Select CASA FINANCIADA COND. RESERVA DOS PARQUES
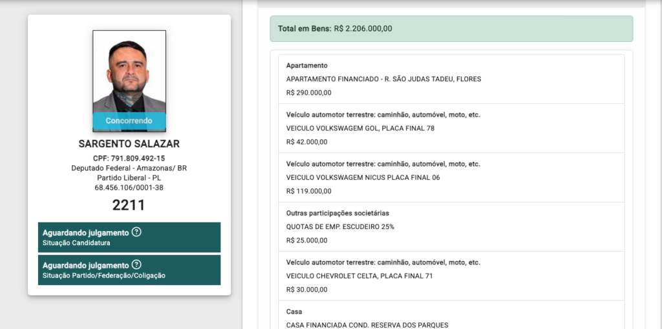The height and width of the screenshot is (329, 662). [367, 325]
